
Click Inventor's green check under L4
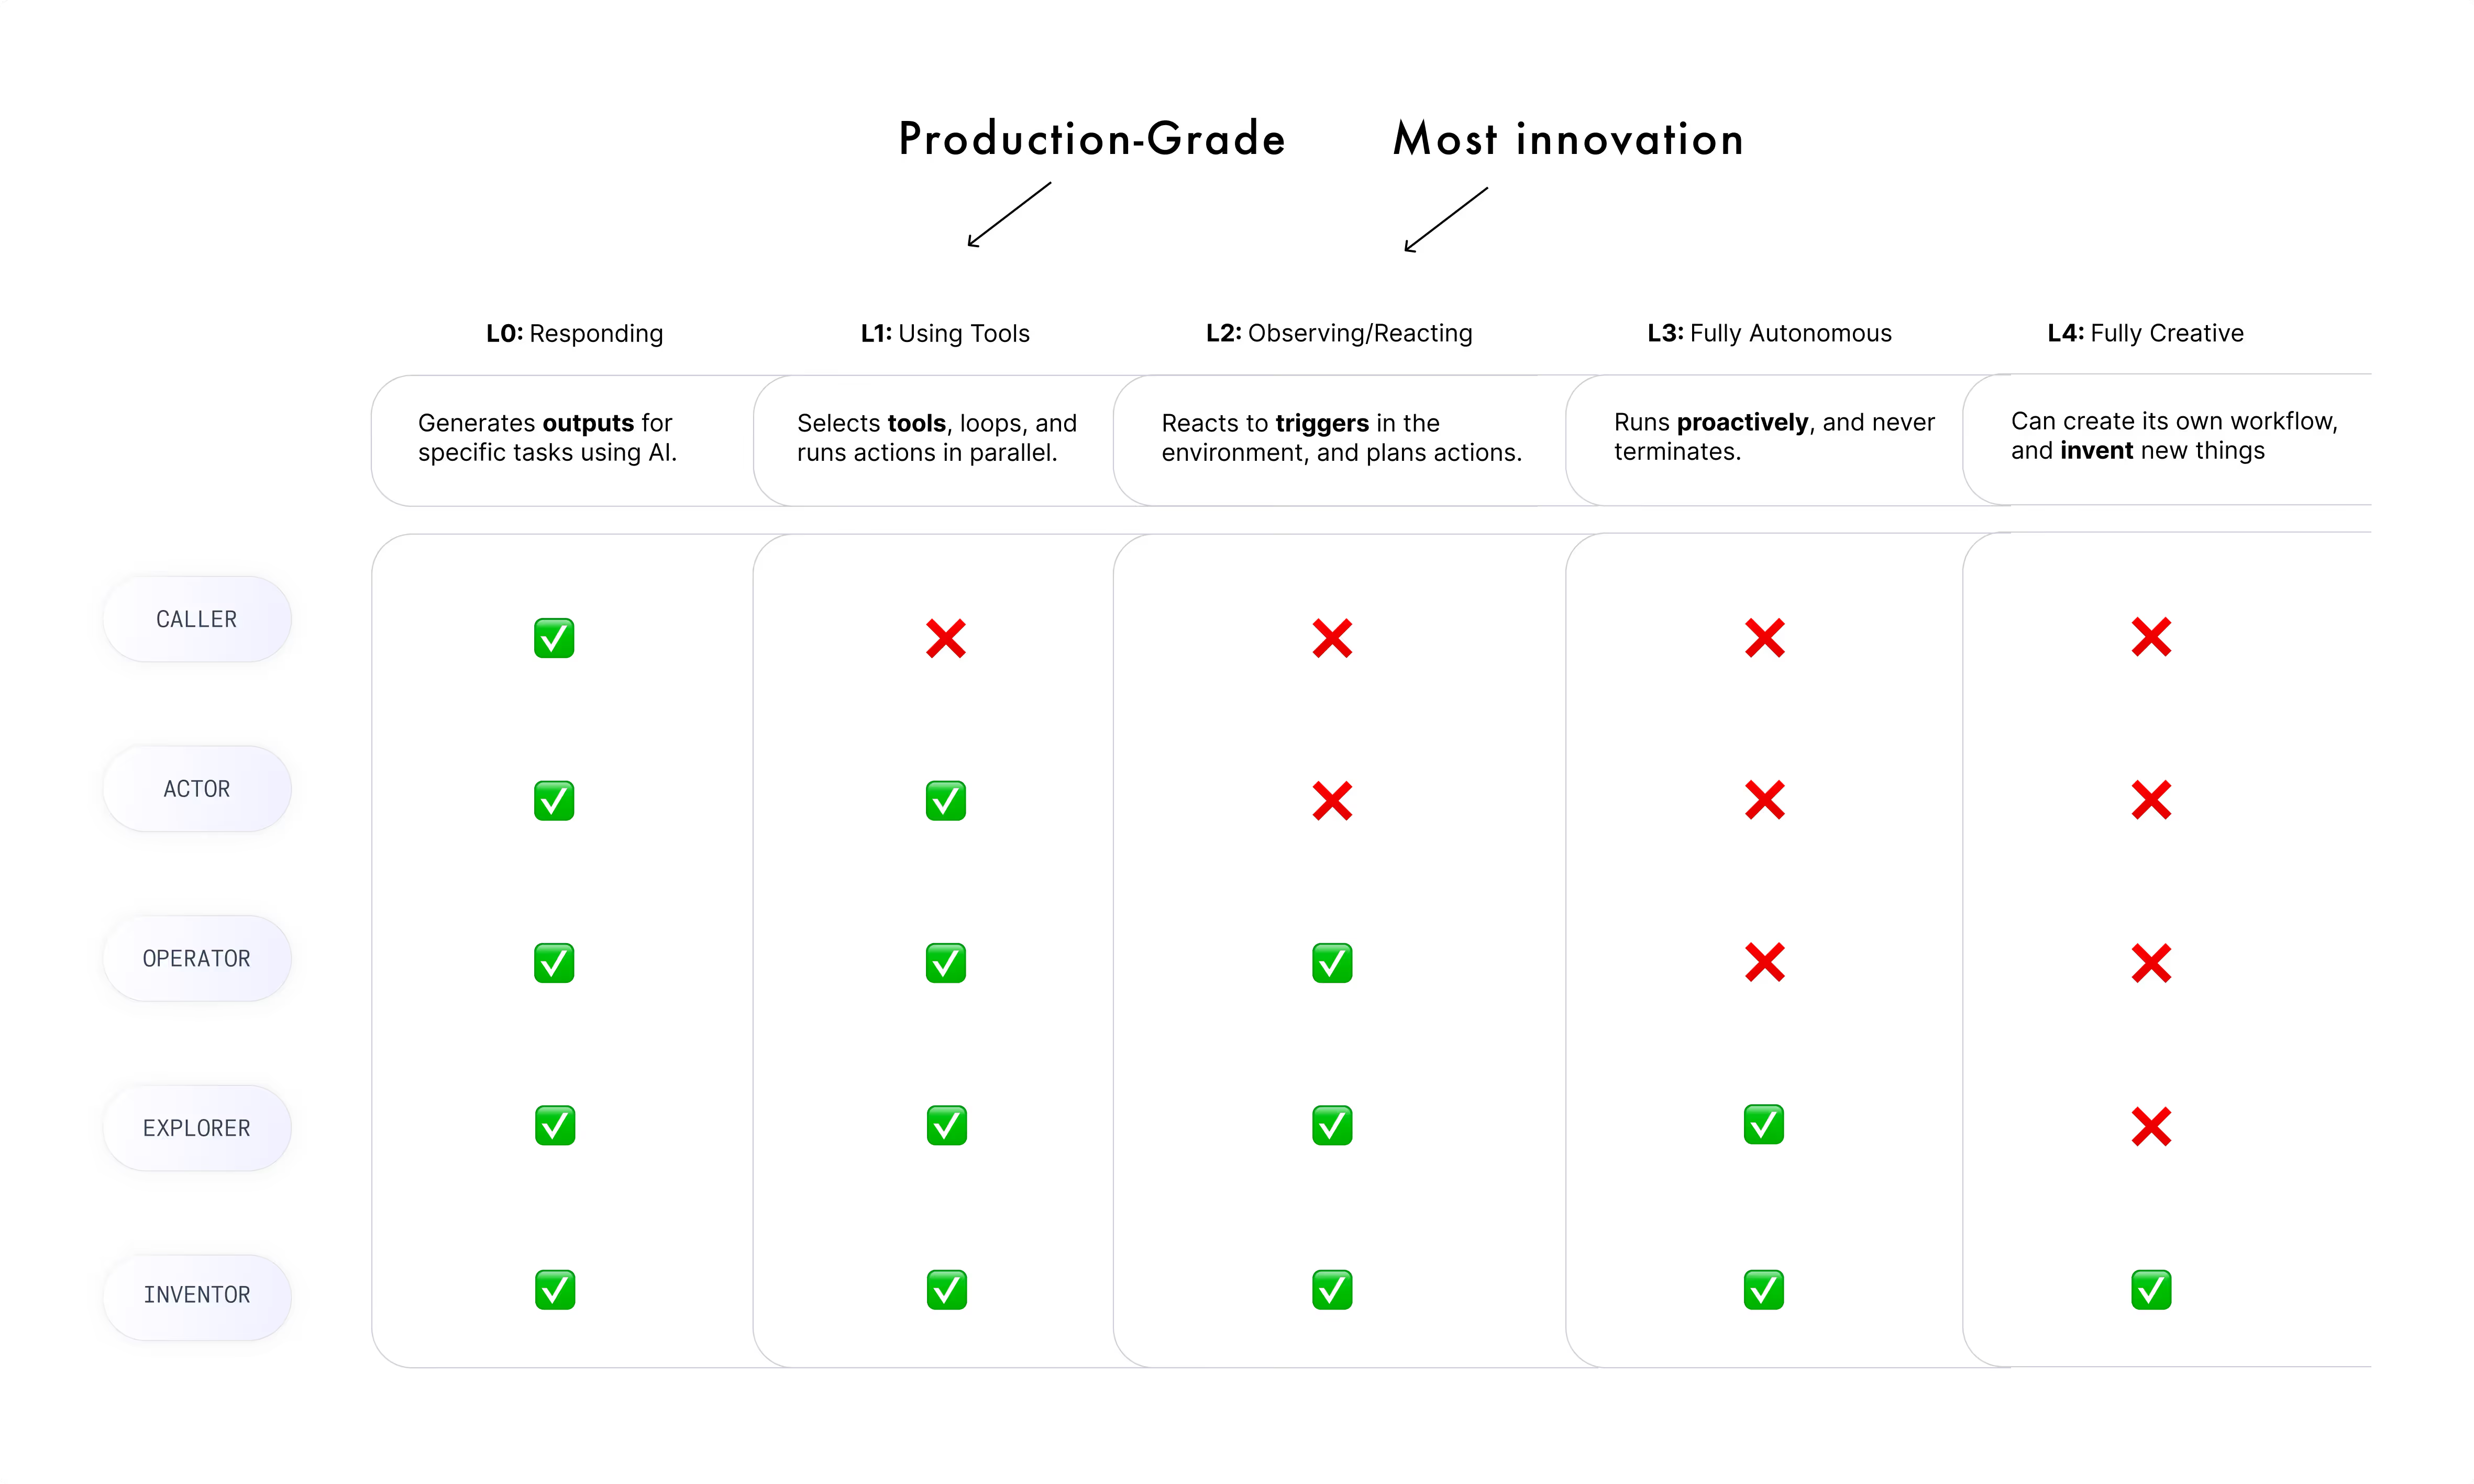pos(2151,1290)
